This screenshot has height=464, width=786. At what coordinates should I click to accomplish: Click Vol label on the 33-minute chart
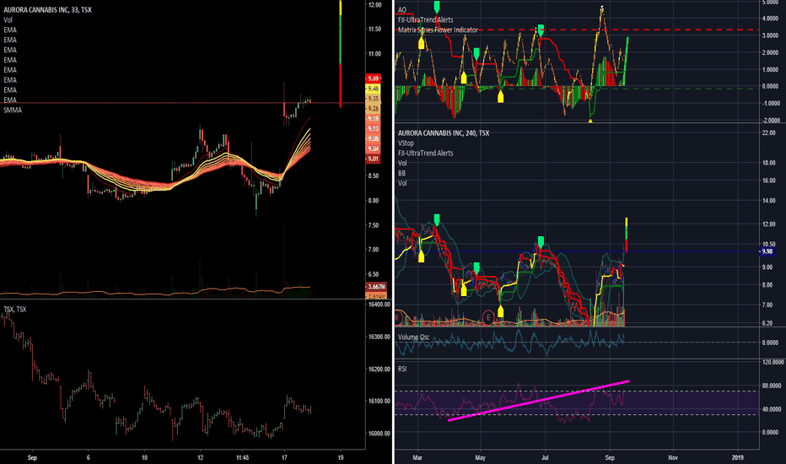[8, 19]
